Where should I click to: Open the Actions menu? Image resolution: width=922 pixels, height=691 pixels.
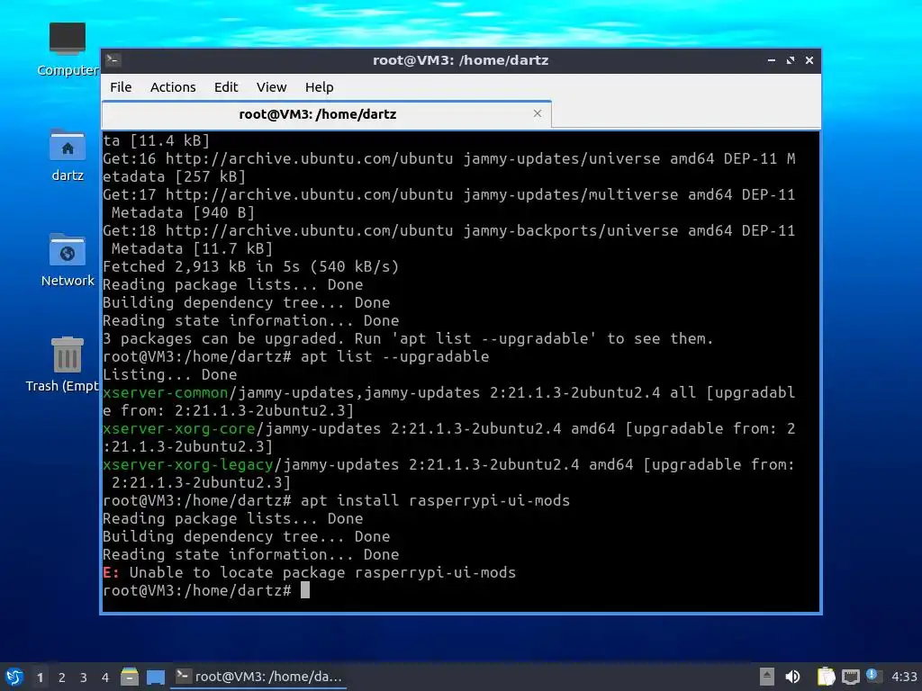pyautogui.click(x=173, y=87)
